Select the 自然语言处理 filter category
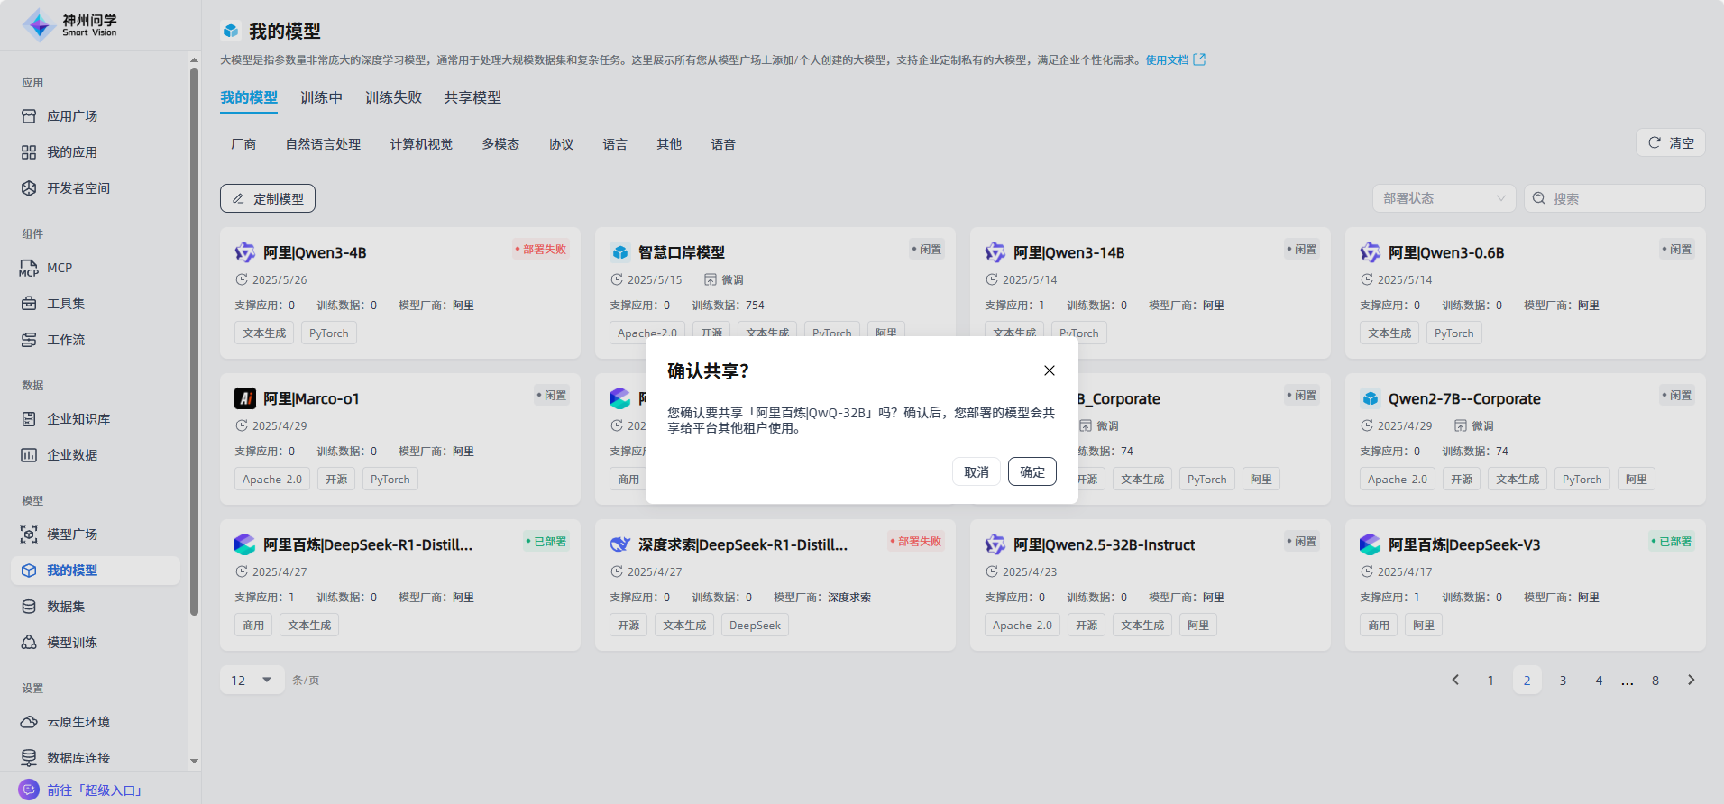Image resolution: width=1724 pixels, height=804 pixels. click(x=323, y=144)
